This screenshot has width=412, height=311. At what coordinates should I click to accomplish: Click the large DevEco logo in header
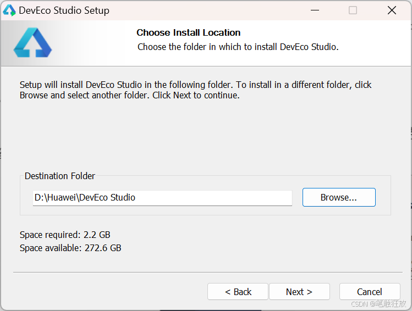click(x=32, y=42)
